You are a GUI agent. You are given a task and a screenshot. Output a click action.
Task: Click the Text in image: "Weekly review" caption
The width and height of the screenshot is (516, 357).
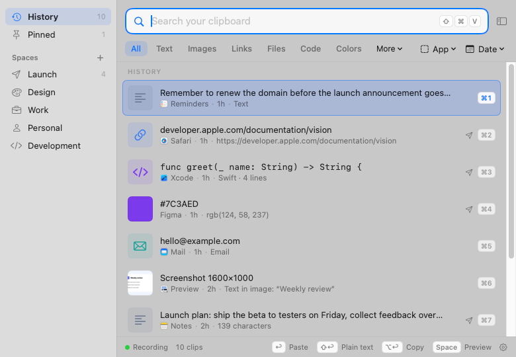pos(279,289)
